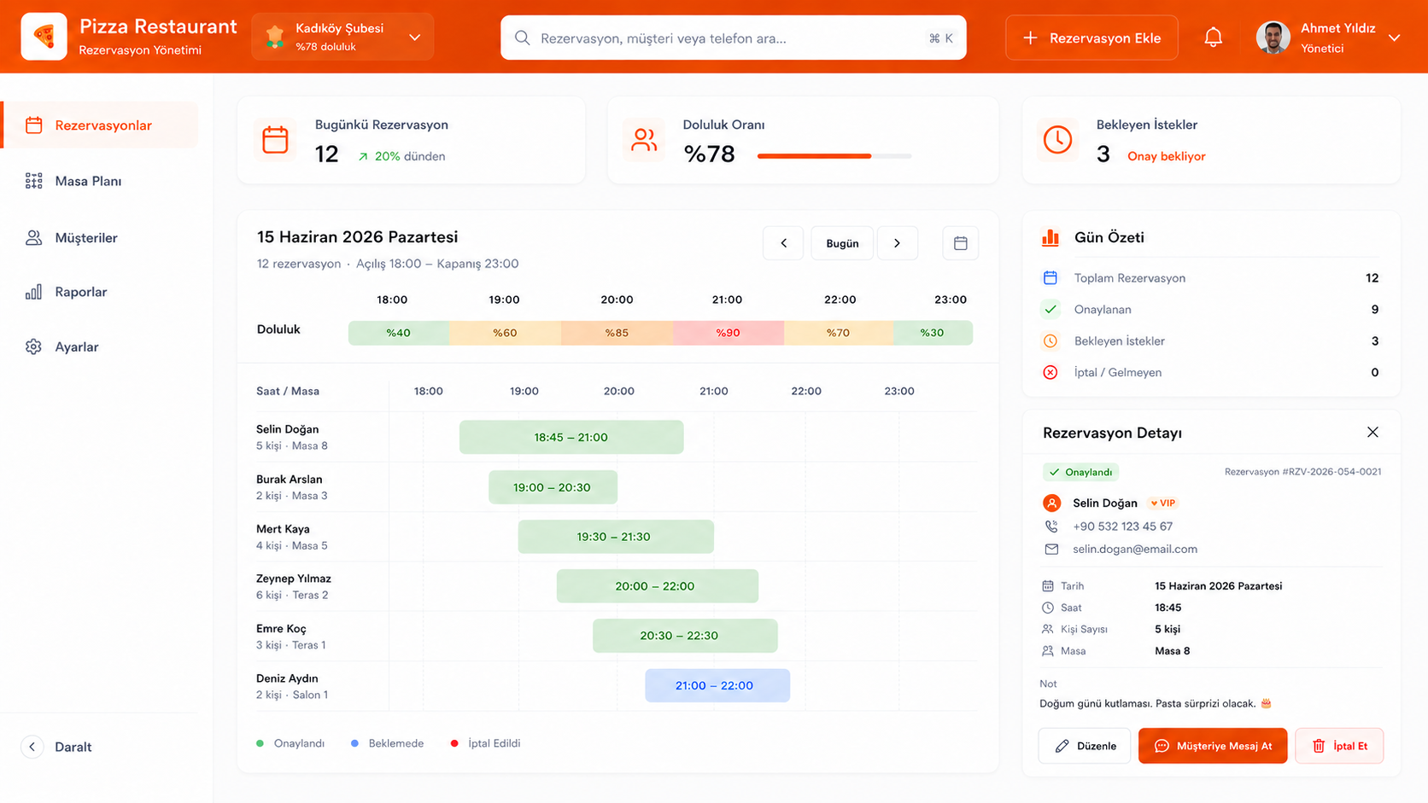Click the İptal / Gelmeyen cross icon
The width and height of the screenshot is (1428, 803).
tap(1051, 372)
